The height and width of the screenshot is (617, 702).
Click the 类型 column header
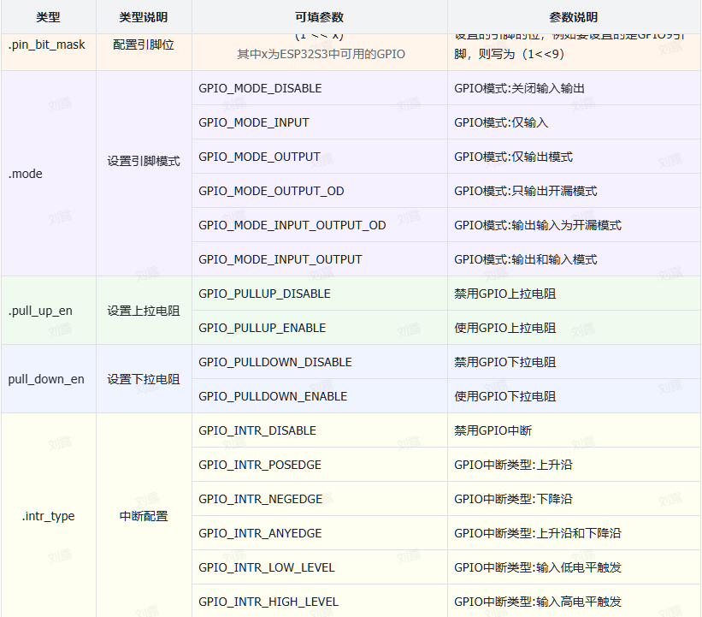(x=48, y=17)
